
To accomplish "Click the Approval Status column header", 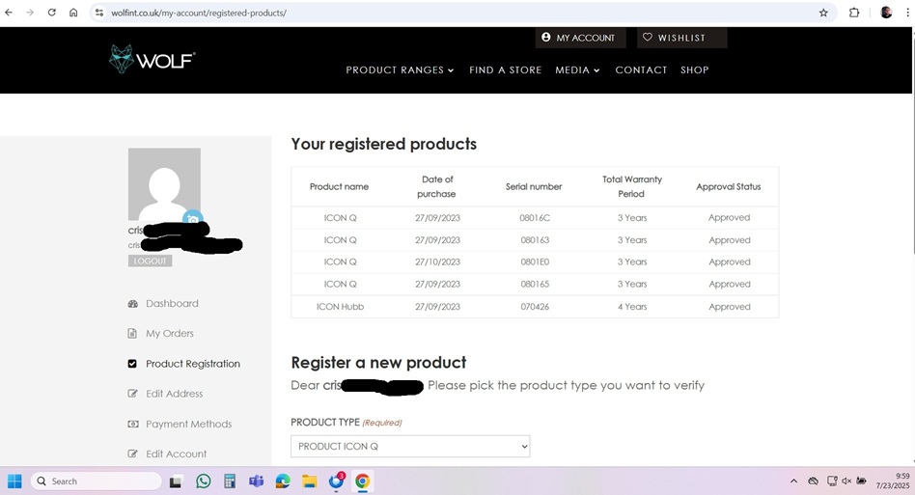I will [729, 186].
